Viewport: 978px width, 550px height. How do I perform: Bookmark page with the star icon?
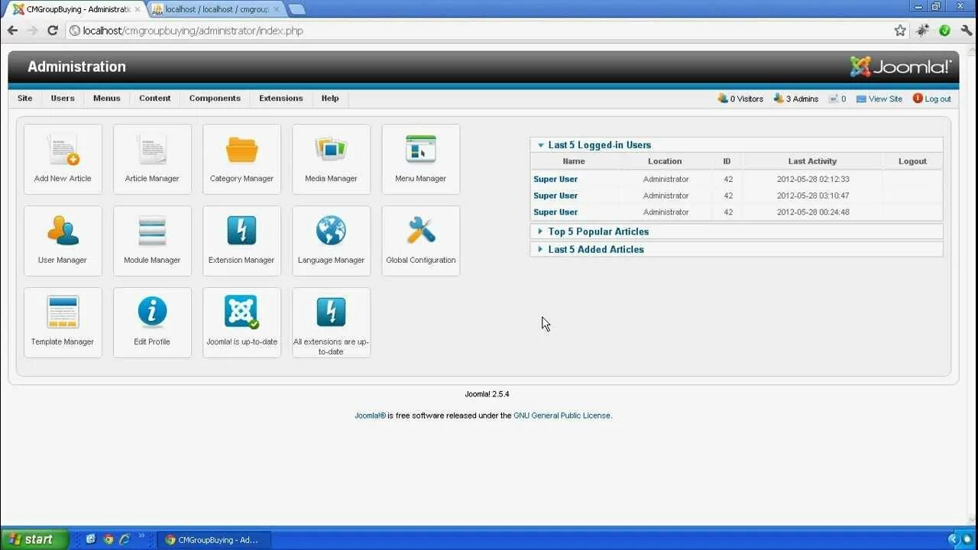click(x=900, y=31)
